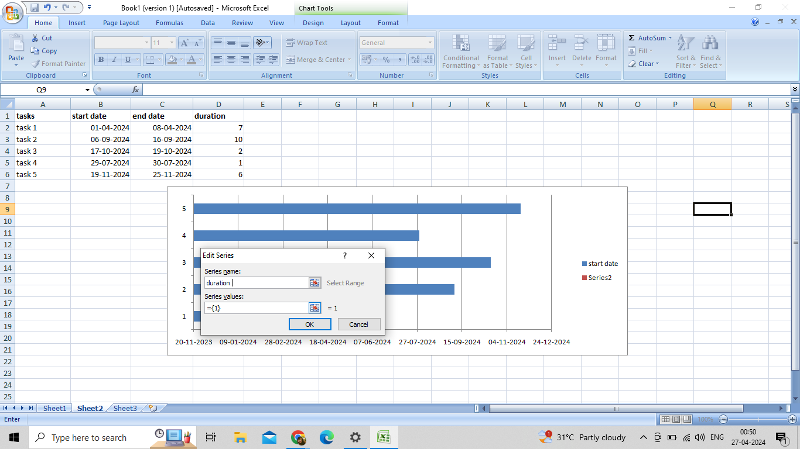
Task: Click the Bold button
Action: click(101, 60)
